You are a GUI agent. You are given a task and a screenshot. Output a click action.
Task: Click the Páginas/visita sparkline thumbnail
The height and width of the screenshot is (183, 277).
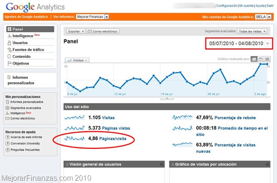tap(74, 138)
